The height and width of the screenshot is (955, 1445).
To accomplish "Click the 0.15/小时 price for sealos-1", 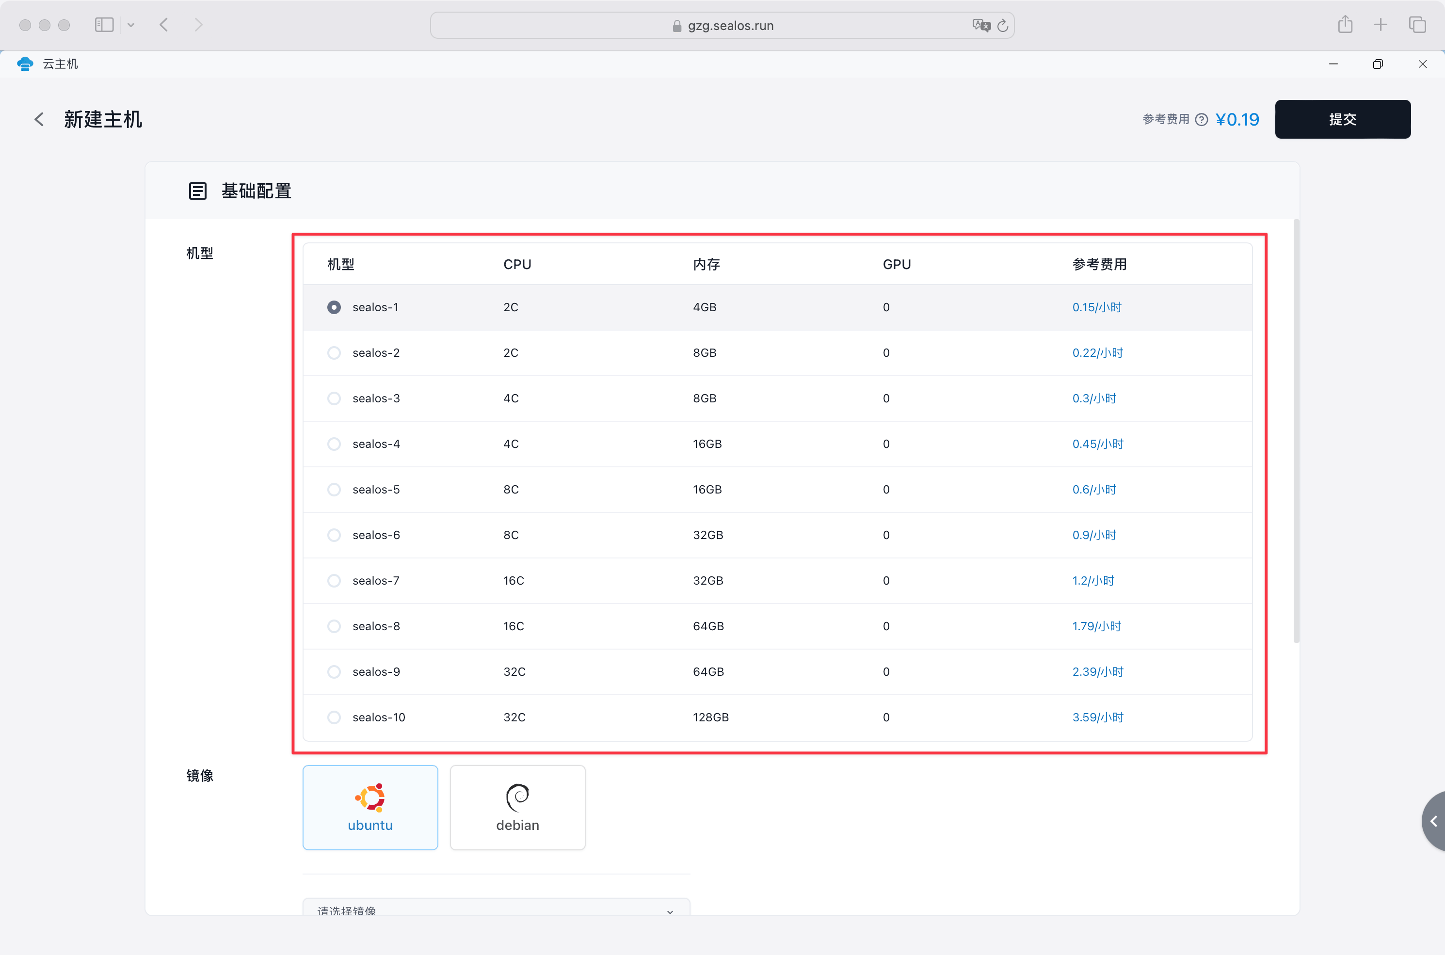I will click(1096, 307).
